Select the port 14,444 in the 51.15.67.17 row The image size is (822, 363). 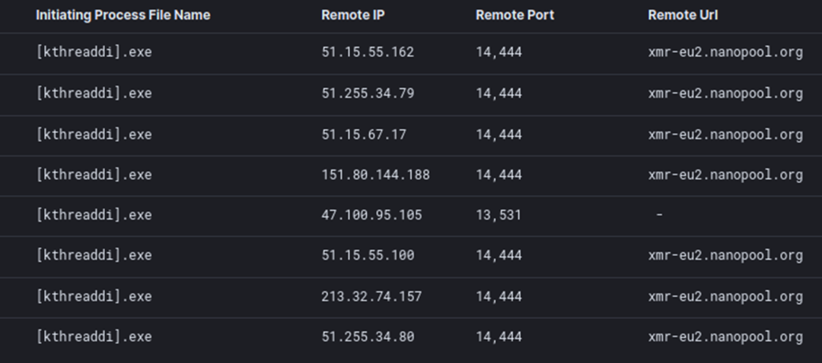point(499,134)
